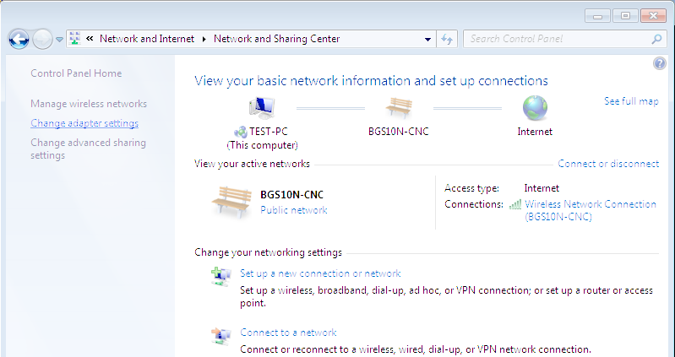Click the Public network link
This screenshot has width=675, height=357.
[294, 210]
